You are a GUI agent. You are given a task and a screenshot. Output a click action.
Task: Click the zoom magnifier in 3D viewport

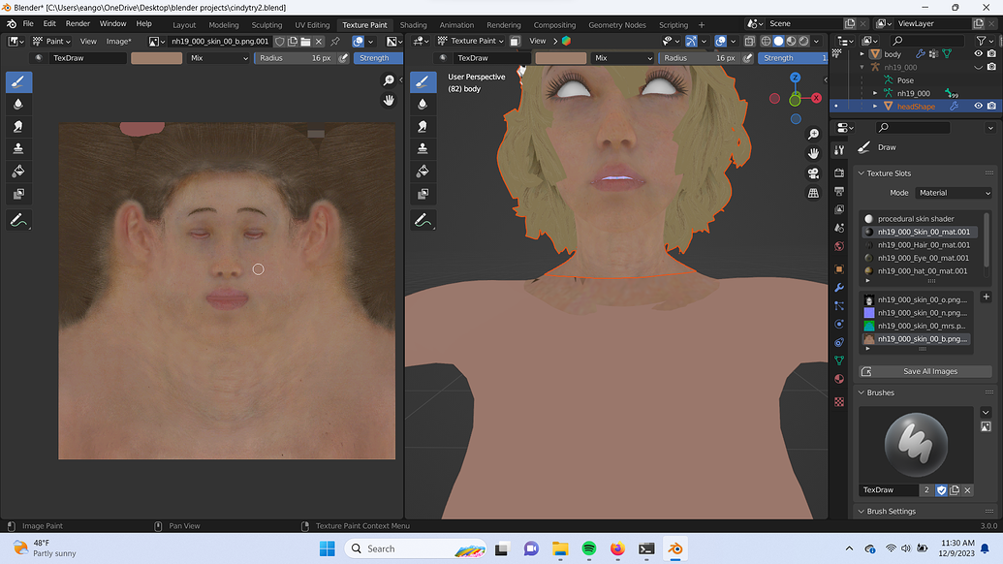(813, 135)
